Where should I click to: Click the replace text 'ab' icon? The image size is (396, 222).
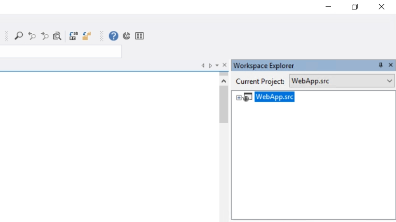click(x=73, y=36)
